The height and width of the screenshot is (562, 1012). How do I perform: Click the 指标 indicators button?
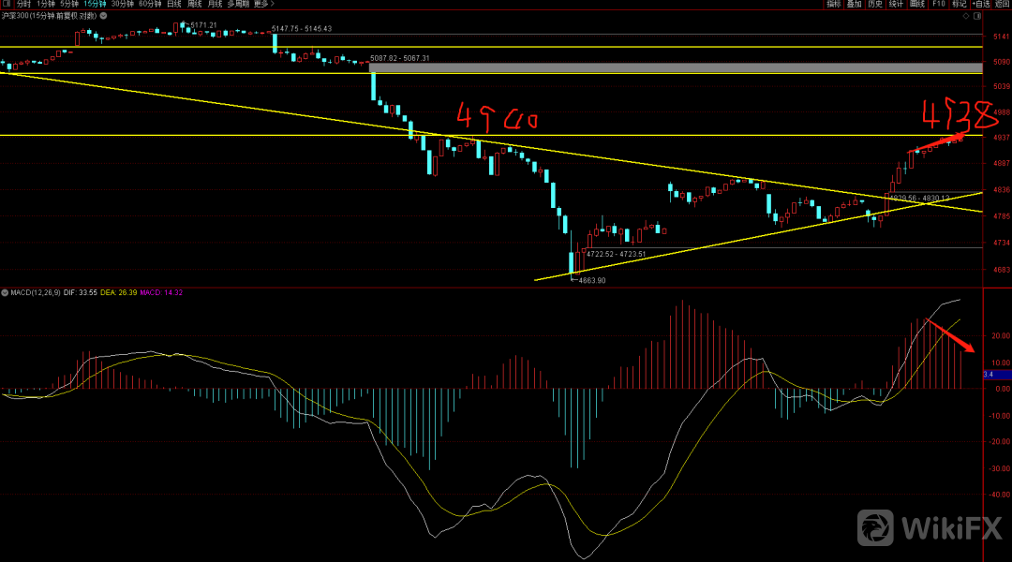tap(833, 5)
